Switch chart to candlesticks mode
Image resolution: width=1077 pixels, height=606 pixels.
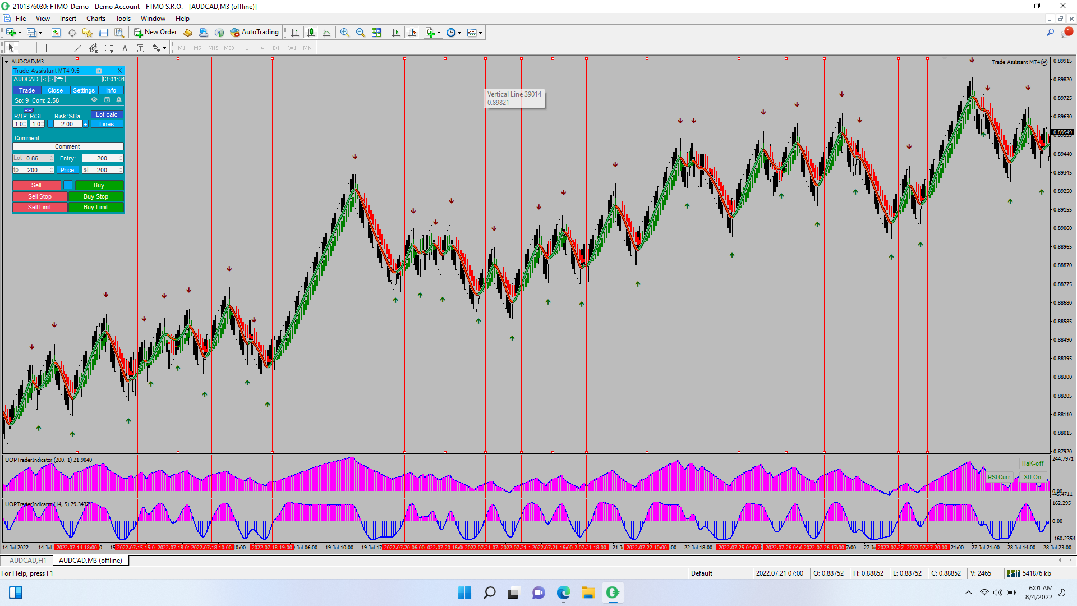point(311,33)
